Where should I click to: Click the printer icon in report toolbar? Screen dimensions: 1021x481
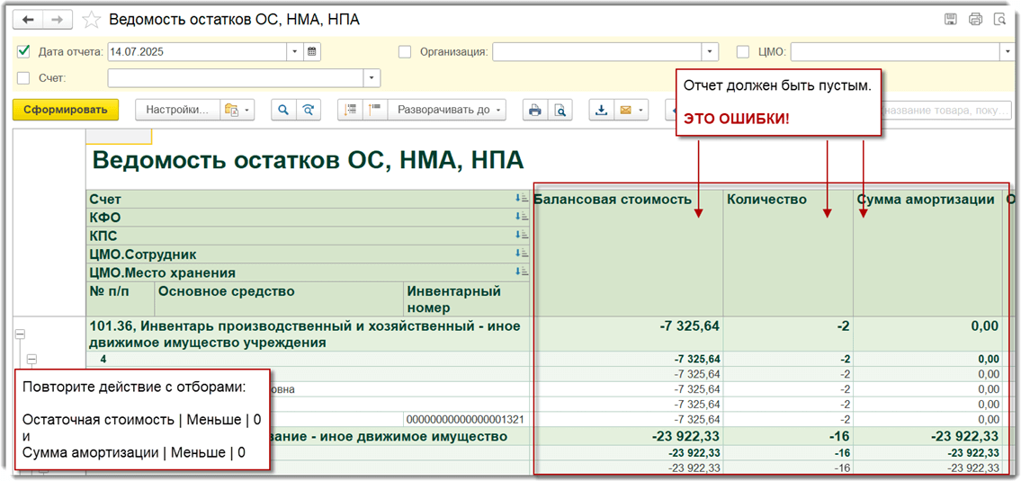(535, 110)
